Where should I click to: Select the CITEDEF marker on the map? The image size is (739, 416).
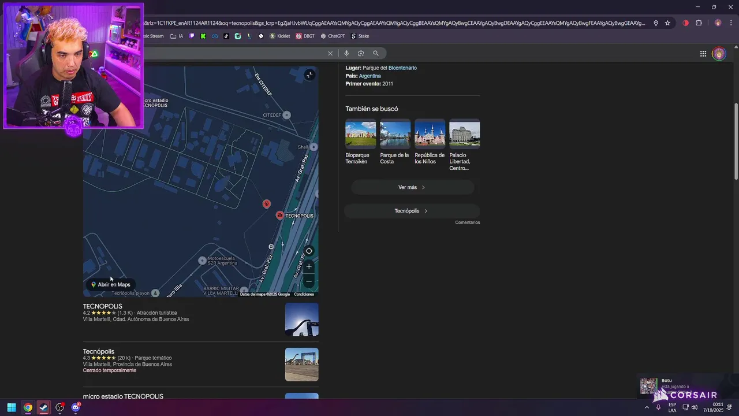coord(287,115)
